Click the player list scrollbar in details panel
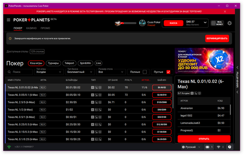This screenshot has width=244, height=155. tap(230, 110)
